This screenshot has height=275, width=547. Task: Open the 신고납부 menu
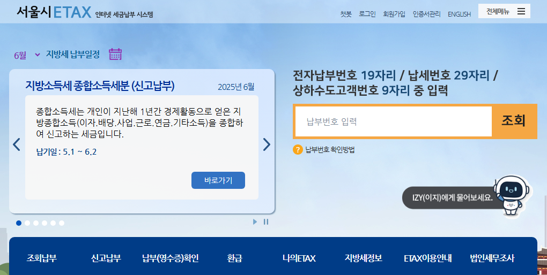point(106,258)
